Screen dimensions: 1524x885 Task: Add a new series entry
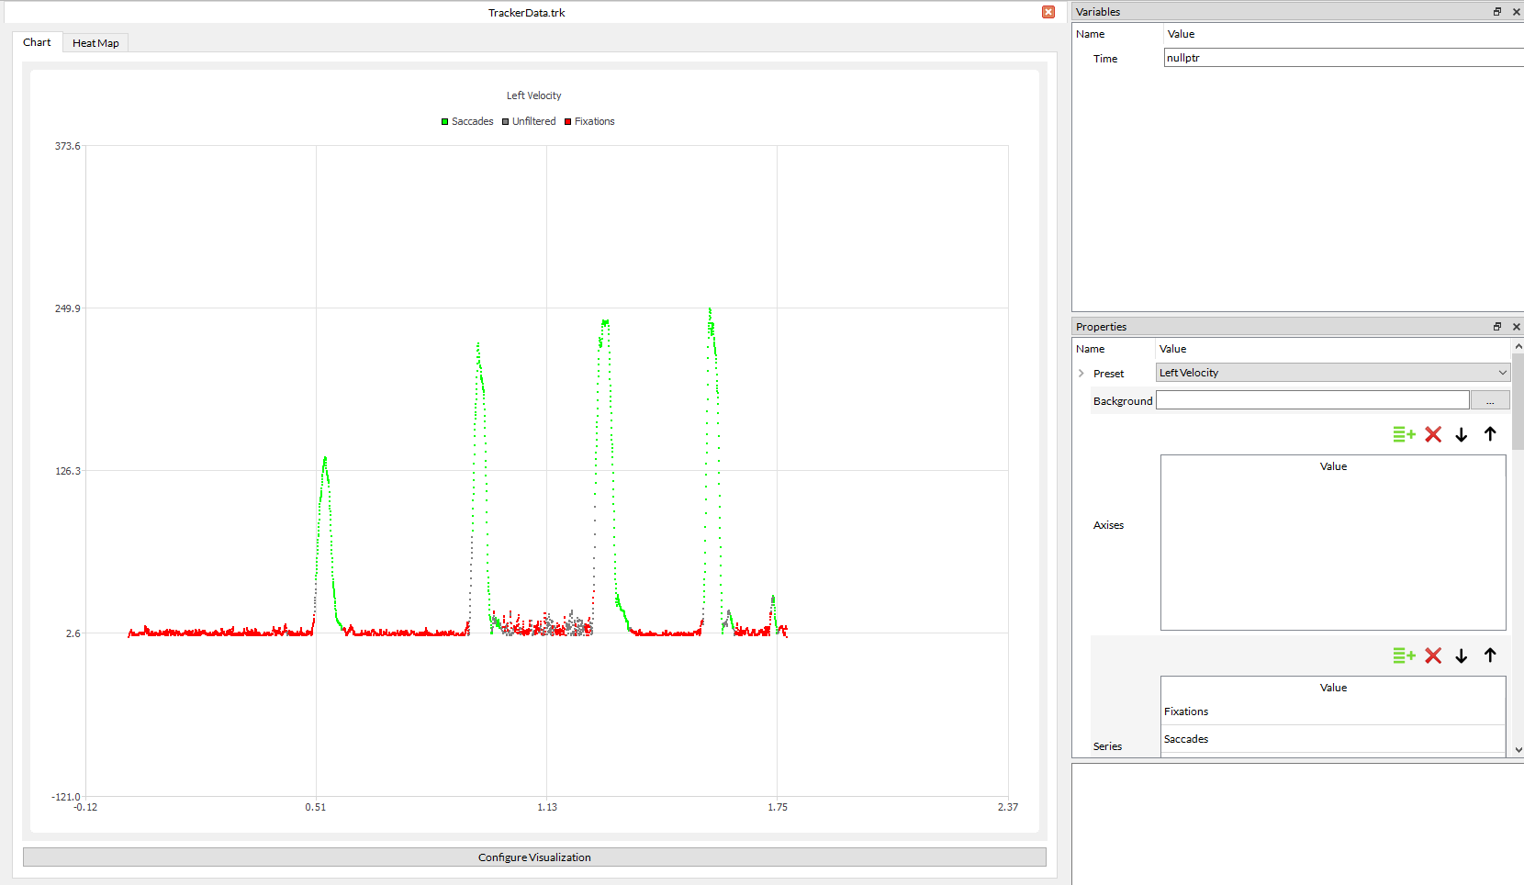(x=1404, y=655)
